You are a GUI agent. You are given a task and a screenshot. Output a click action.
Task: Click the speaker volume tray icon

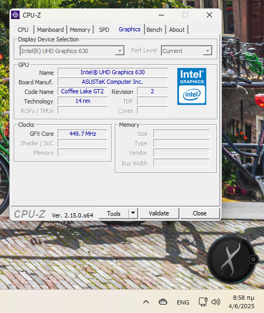point(216,302)
